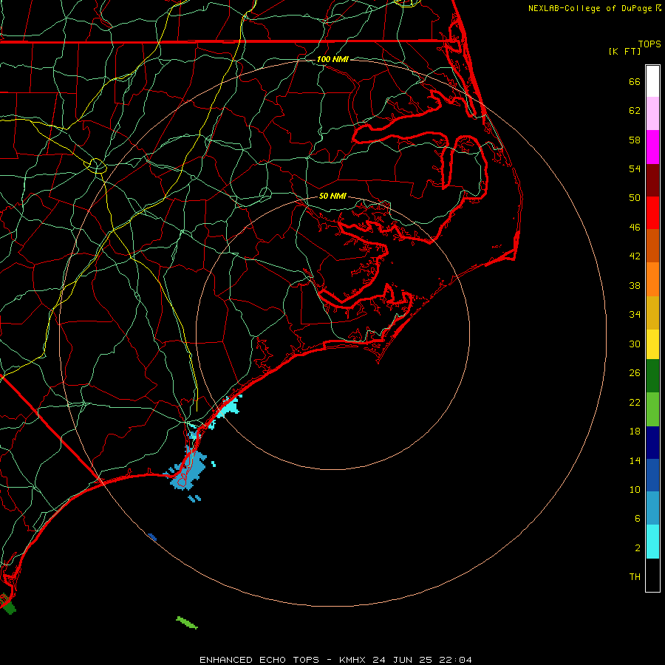Screen dimensions: 665x665
Task: Click the white 66 kft legend swatch
Action: tap(652, 81)
